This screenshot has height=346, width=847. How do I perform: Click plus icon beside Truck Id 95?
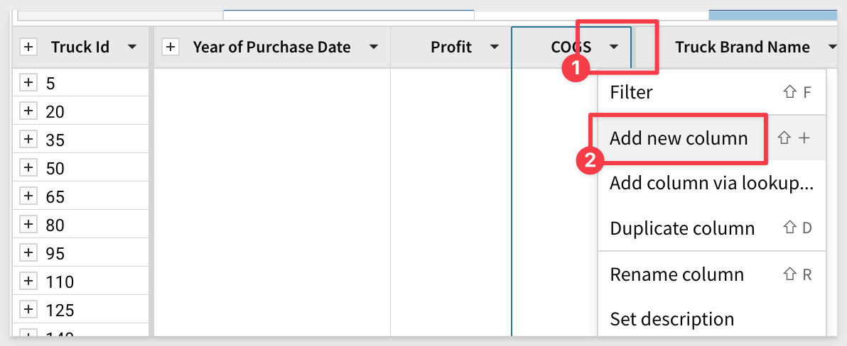point(28,253)
